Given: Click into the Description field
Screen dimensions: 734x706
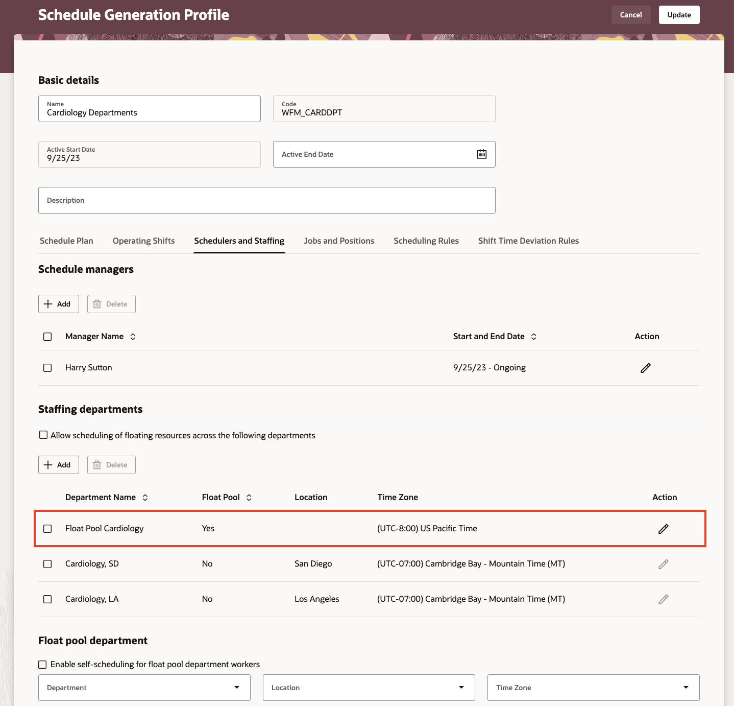Looking at the screenshot, I should (266, 200).
